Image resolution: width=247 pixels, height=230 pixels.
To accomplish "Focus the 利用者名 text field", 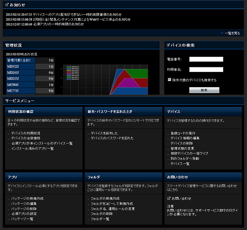I will click(x=206, y=70).
